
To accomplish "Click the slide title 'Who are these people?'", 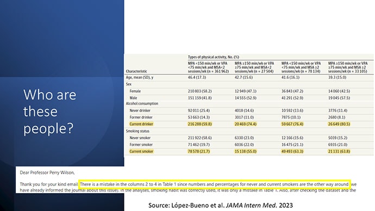I will (50, 111).
